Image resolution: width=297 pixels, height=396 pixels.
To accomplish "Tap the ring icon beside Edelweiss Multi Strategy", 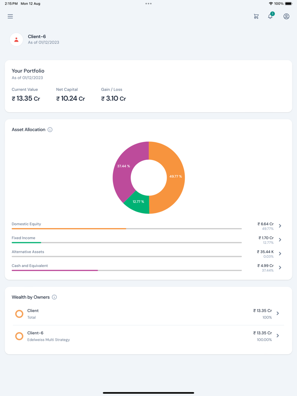I will coord(19,336).
